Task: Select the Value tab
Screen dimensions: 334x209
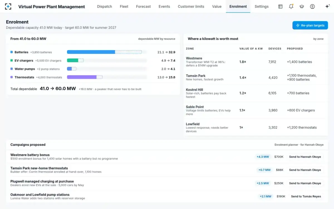Action: [x=217, y=6]
